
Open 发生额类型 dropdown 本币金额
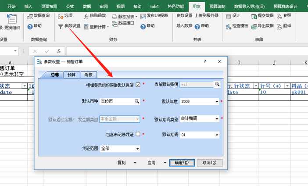click(137, 119)
